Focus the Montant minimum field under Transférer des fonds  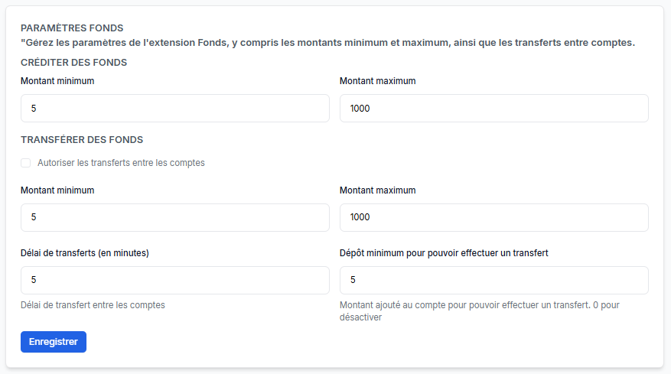[174, 217]
